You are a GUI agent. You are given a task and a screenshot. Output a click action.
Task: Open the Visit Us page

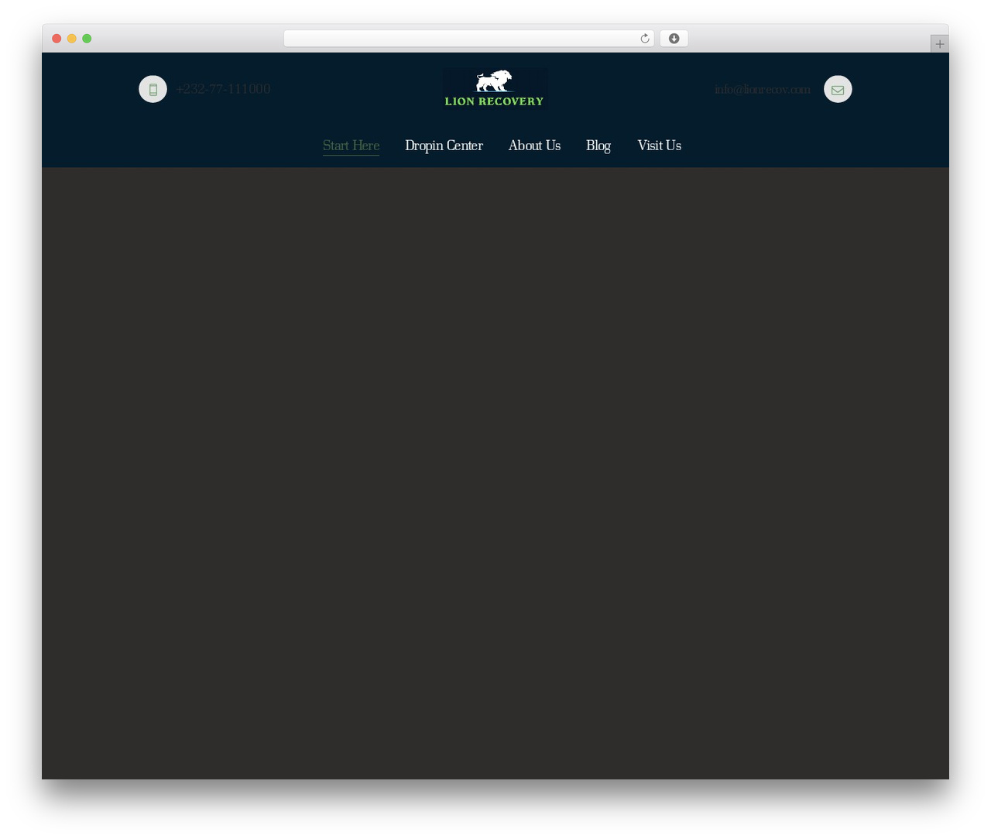coord(659,146)
